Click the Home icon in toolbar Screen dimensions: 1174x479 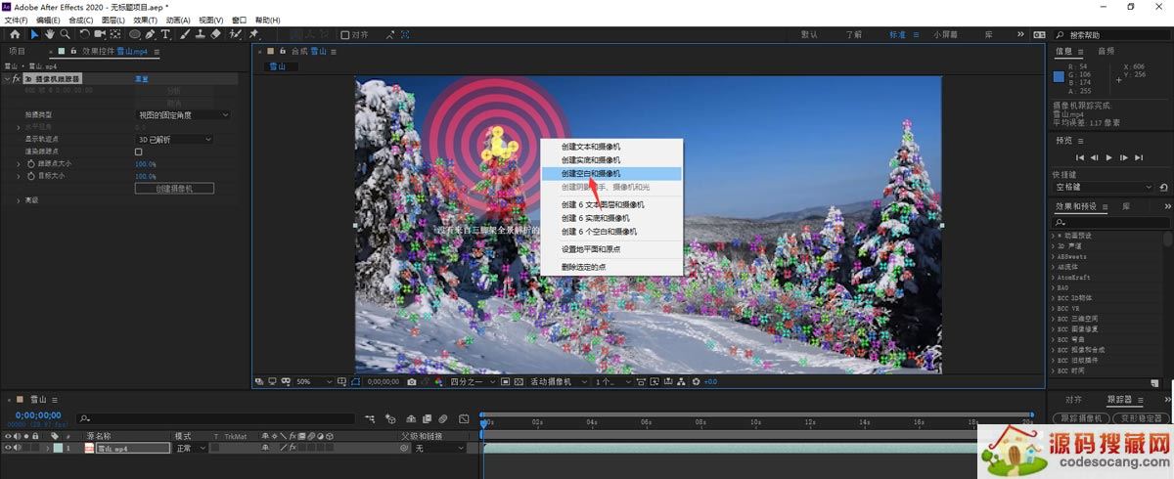[15, 34]
